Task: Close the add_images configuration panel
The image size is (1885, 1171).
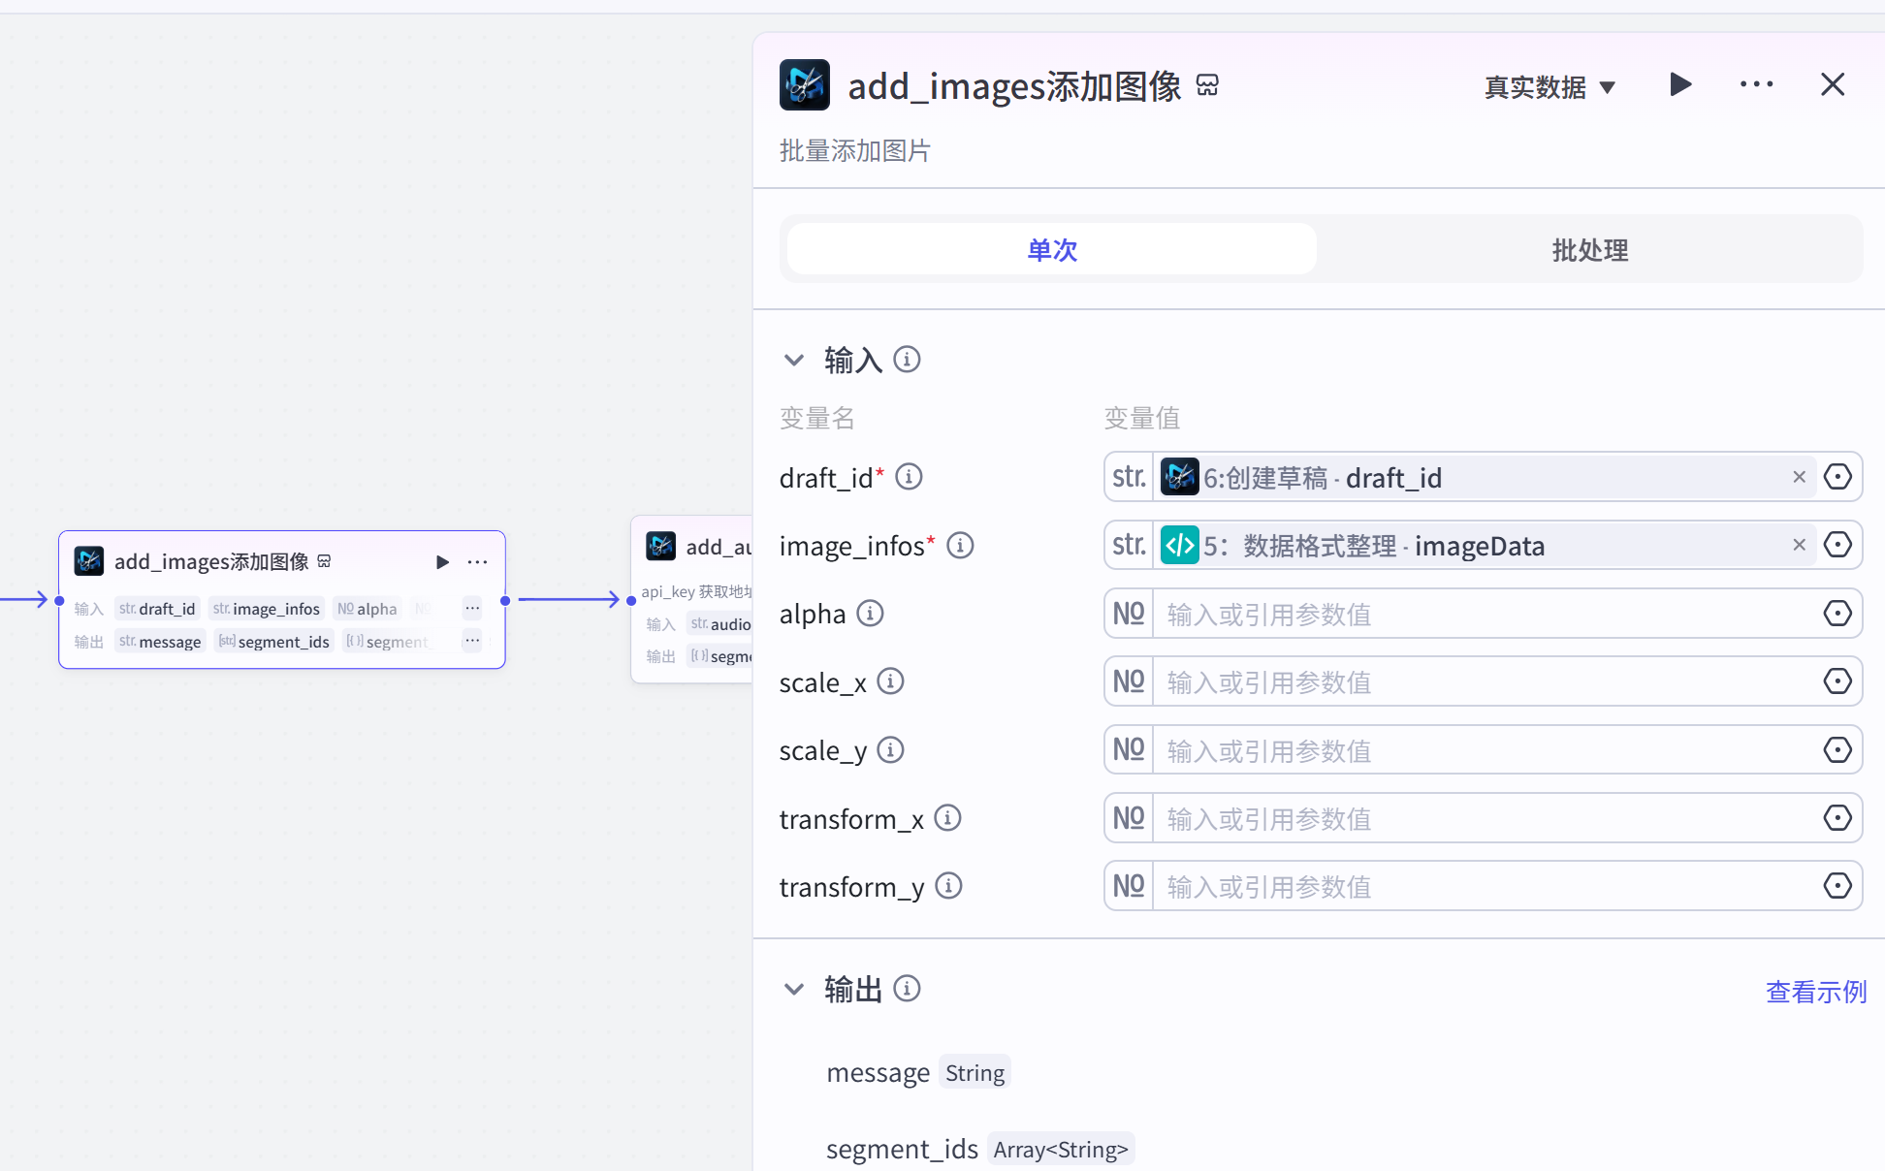Action: (1832, 85)
